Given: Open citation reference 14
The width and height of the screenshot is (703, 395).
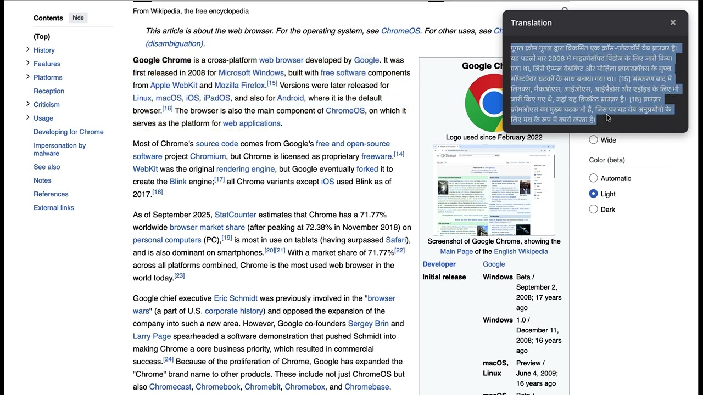Looking at the screenshot, I should [x=399, y=154].
